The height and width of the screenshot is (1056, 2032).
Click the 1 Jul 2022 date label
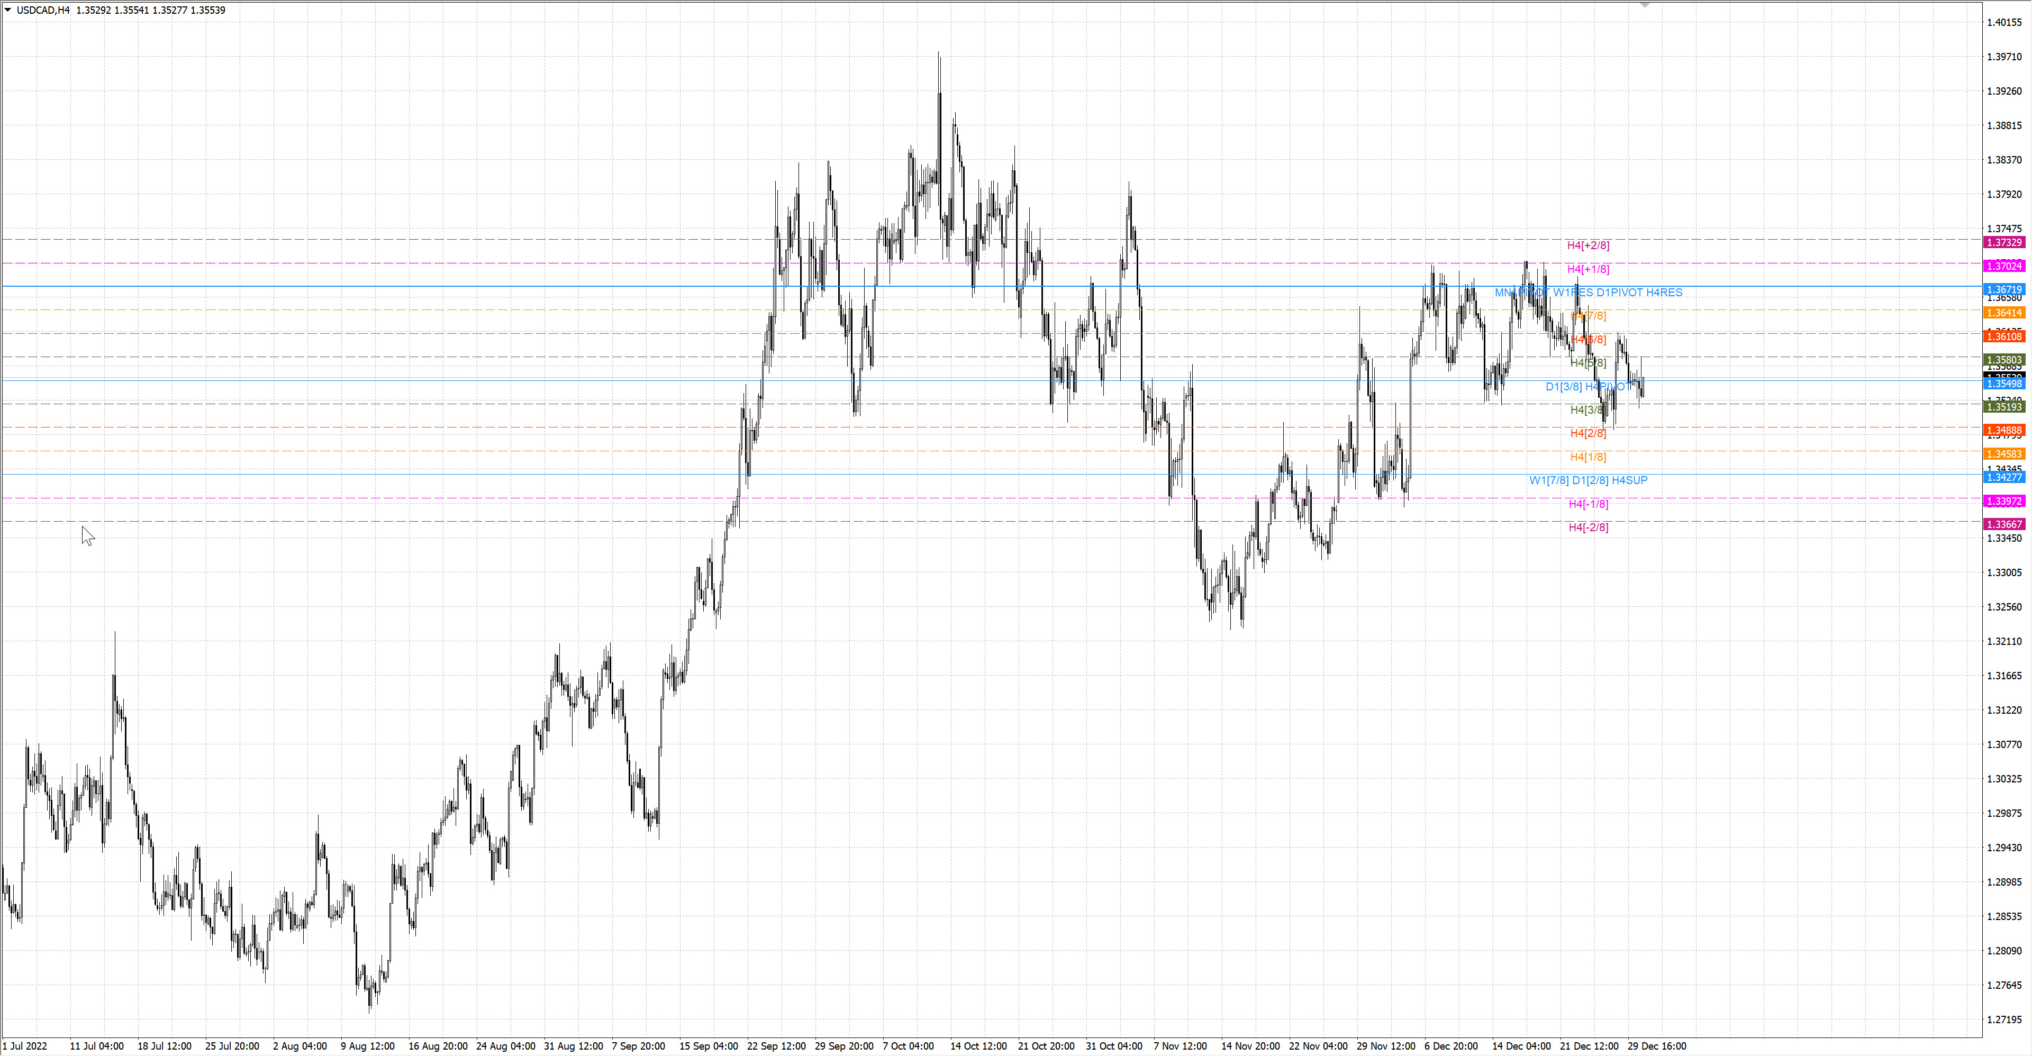tap(24, 1046)
